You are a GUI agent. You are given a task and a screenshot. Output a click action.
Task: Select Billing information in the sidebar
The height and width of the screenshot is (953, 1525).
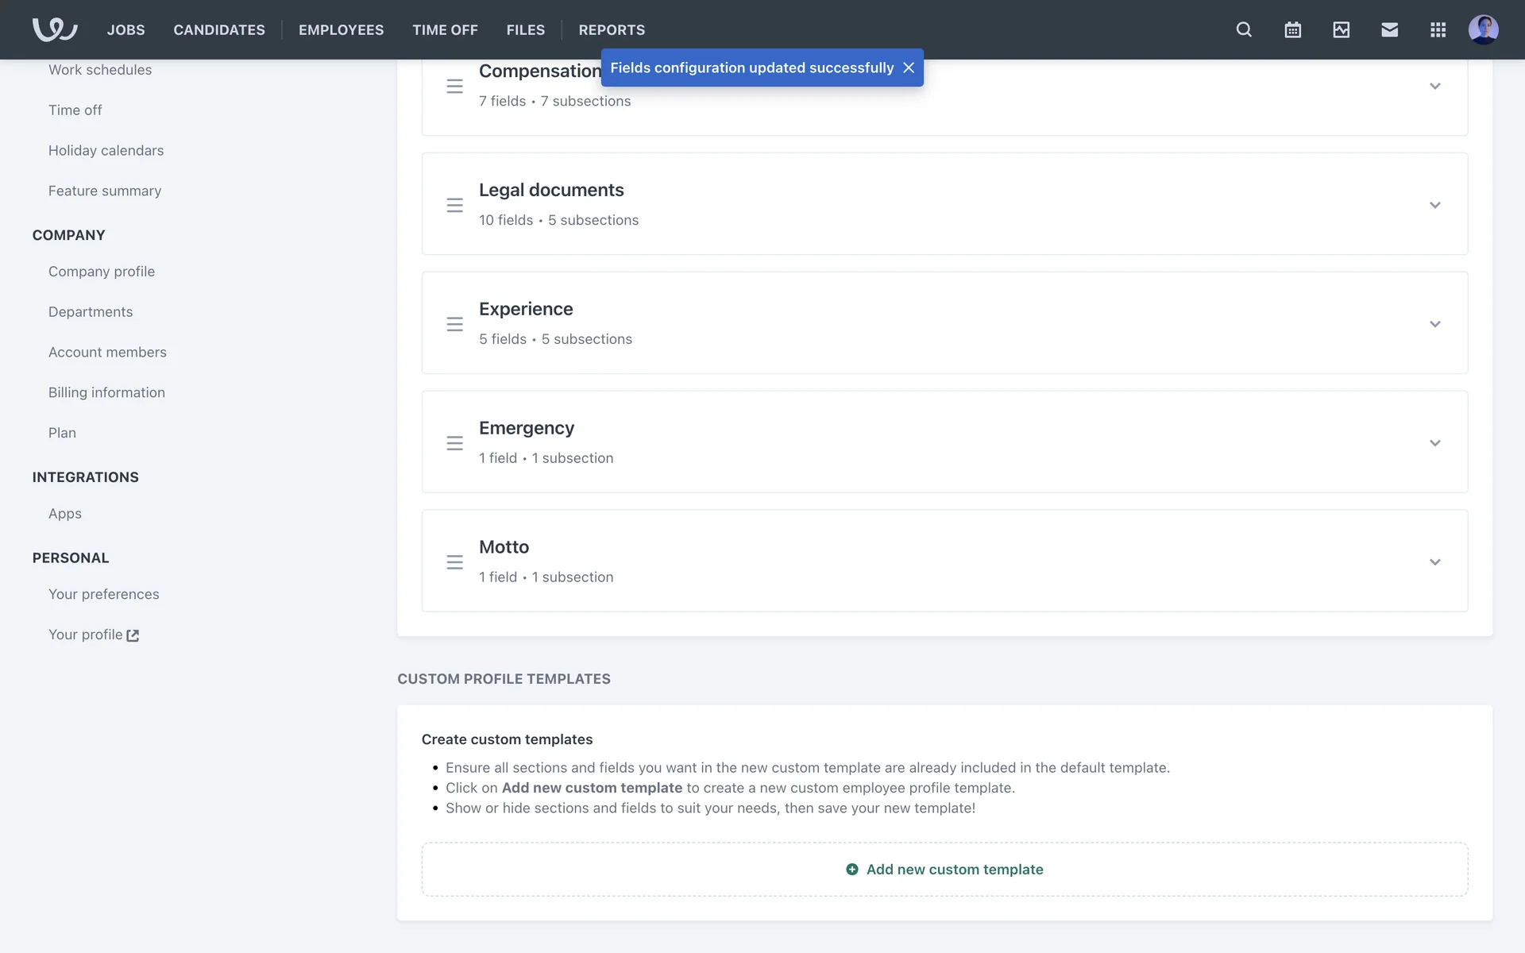point(106,392)
